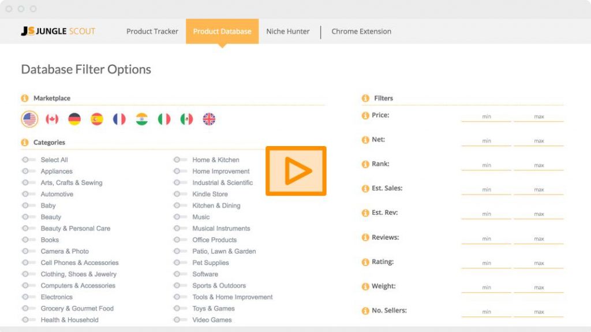Click the Filters heading info icon

point(365,98)
